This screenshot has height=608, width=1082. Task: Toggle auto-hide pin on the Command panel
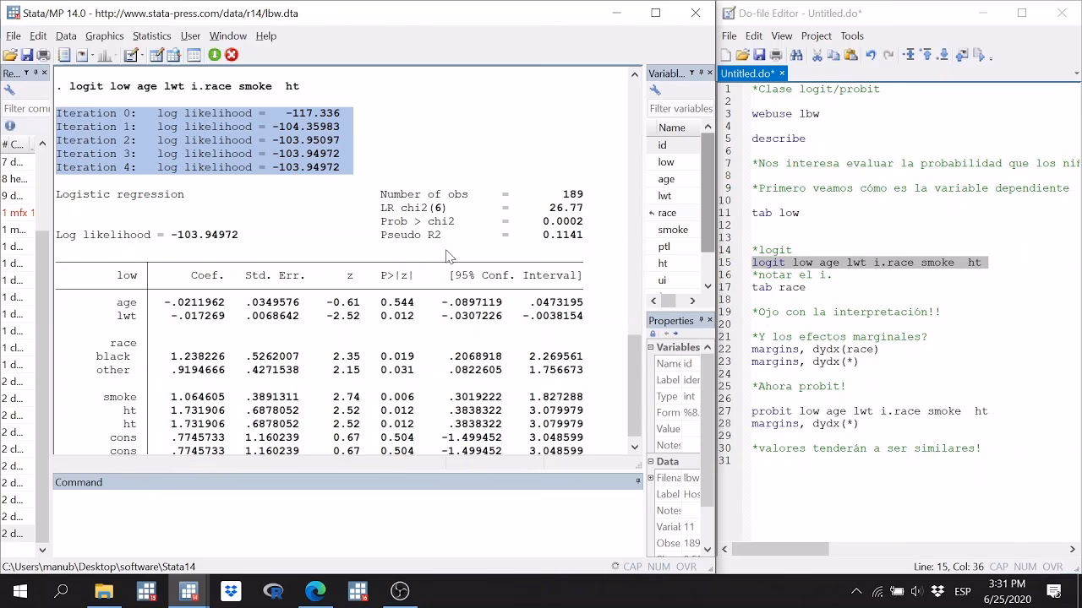[x=638, y=481]
